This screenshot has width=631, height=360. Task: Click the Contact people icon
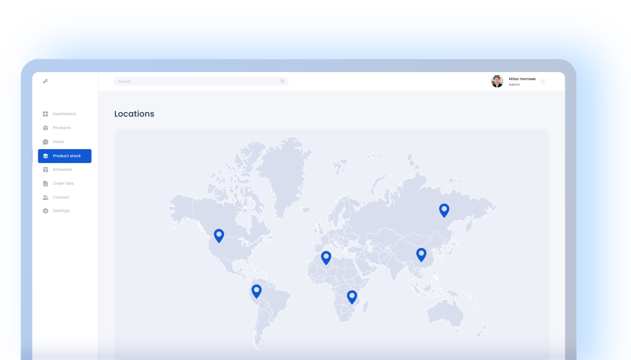(x=45, y=197)
